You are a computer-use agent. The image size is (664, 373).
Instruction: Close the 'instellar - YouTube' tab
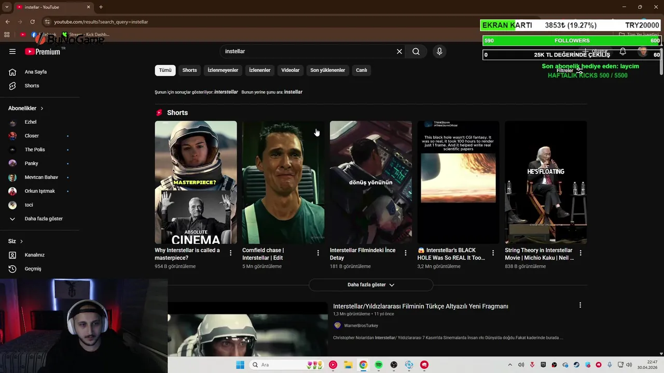pos(88,7)
